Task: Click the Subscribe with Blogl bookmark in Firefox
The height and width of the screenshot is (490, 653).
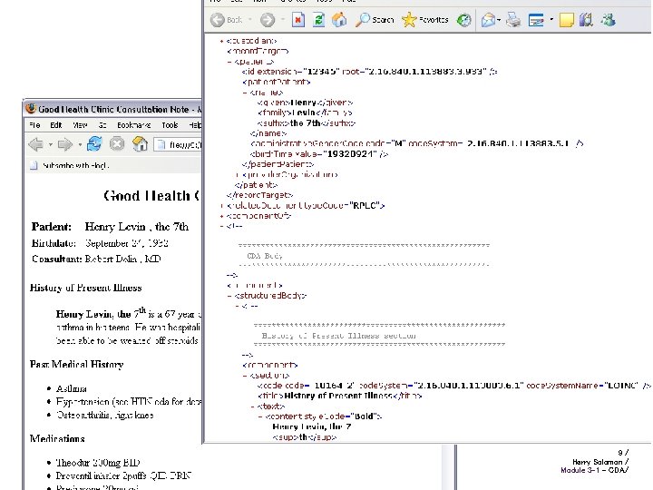Action: [x=70, y=165]
